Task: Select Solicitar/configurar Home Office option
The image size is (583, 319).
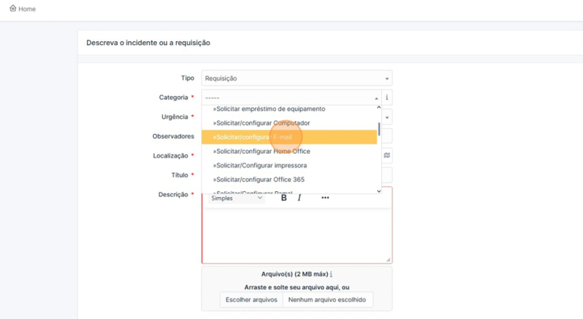Action: point(262,152)
